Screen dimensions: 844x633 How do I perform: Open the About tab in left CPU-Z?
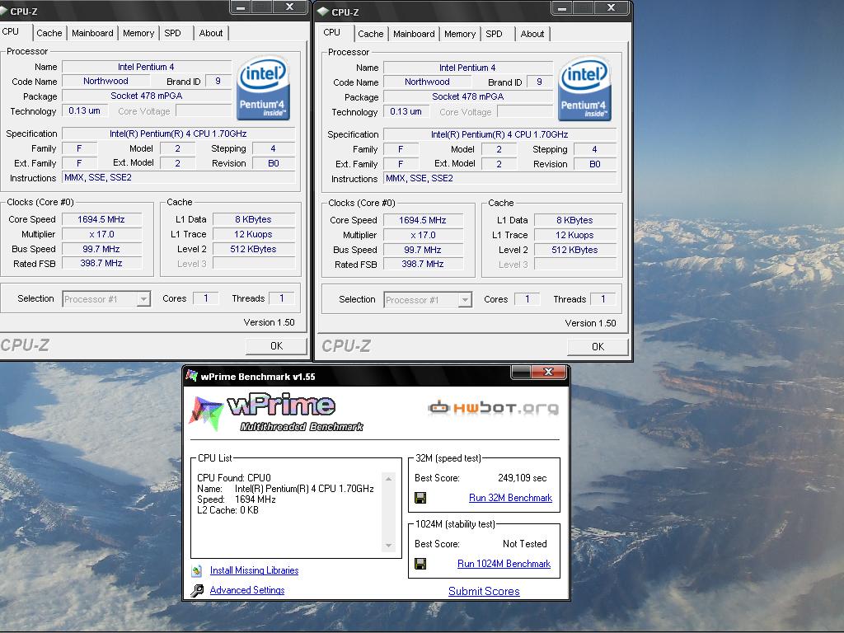[211, 33]
